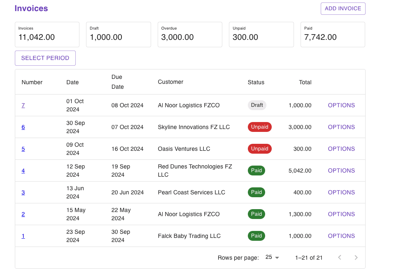
Task: Open invoice number 4 for Red Dunes Technologies
Action: click(x=23, y=171)
